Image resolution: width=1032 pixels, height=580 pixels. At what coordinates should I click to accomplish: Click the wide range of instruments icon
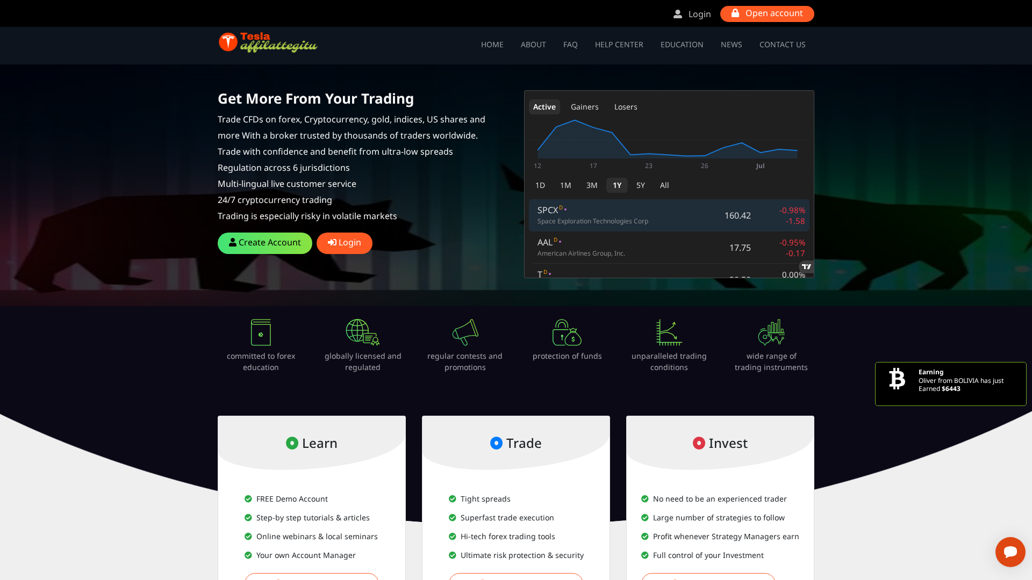tap(771, 332)
